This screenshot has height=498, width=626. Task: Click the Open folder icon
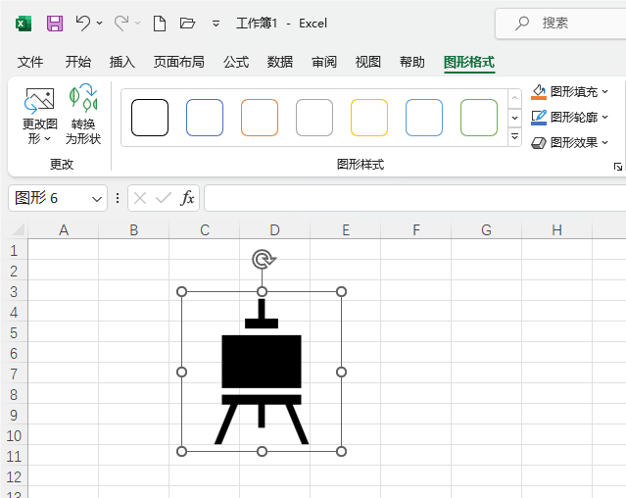[188, 23]
